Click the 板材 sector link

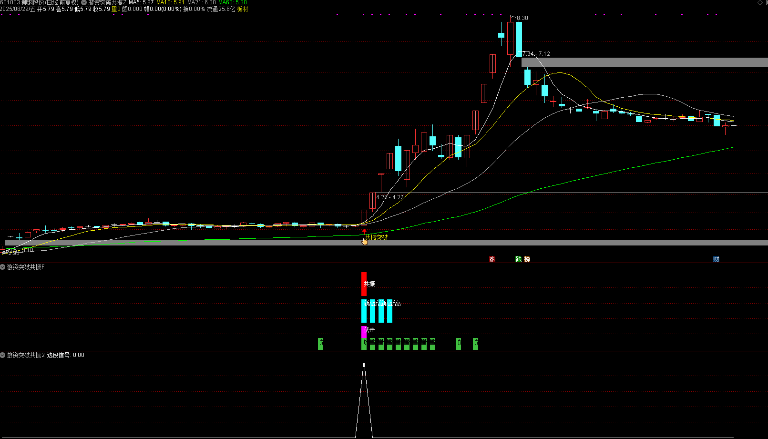pyautogui.click(x=242, y=9)
